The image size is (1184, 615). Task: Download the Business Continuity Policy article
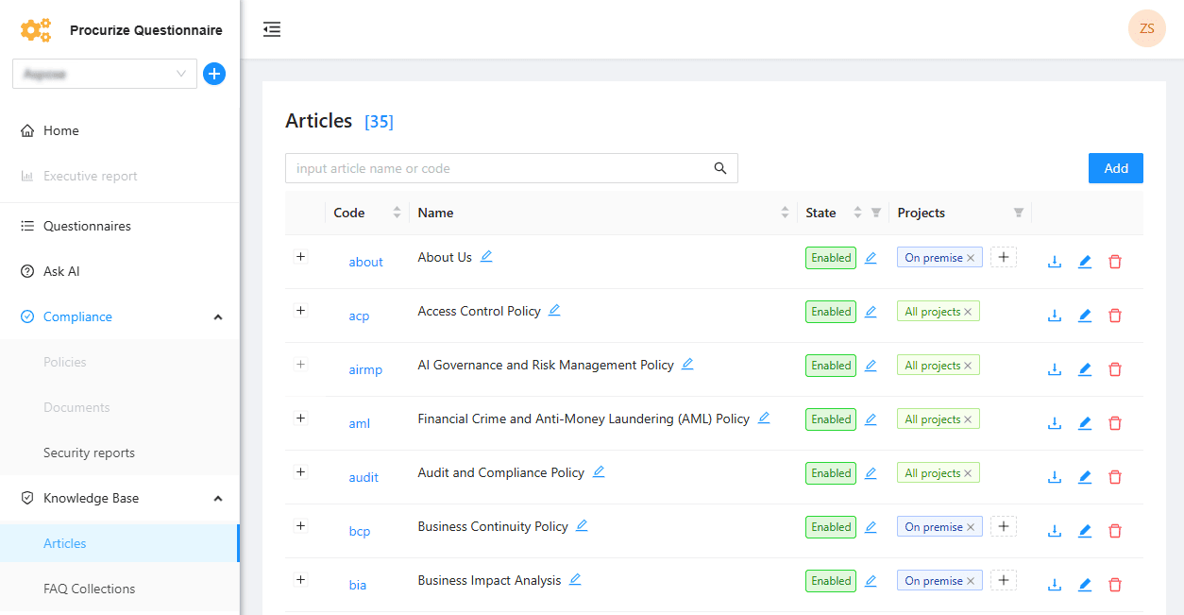pyautogui.click(x=1055, y=530)
